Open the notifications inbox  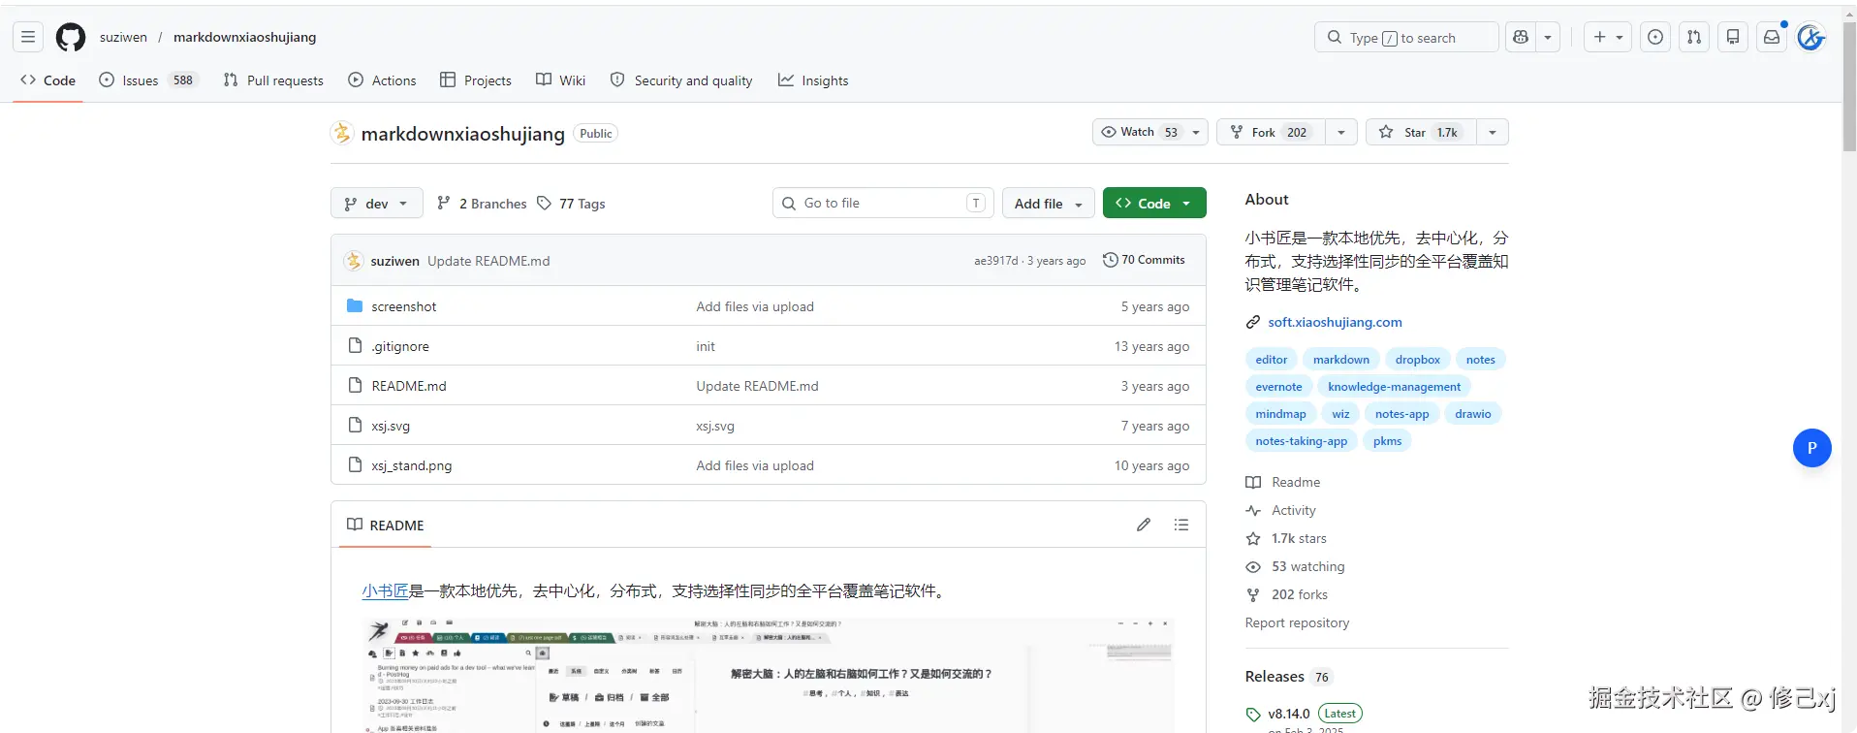1772,37
